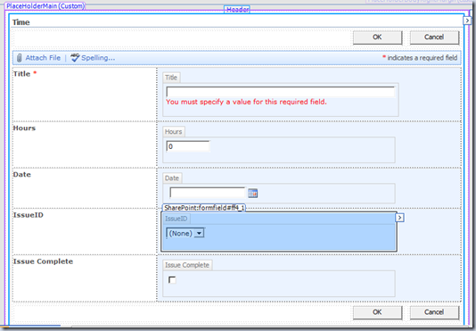The image size is (476, 331).
Task: Click the 'Time' form heading text
Action: coord(21,22)
